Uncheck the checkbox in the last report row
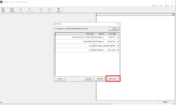The width and height of the screenshot is (176, 105). [118, 50]
